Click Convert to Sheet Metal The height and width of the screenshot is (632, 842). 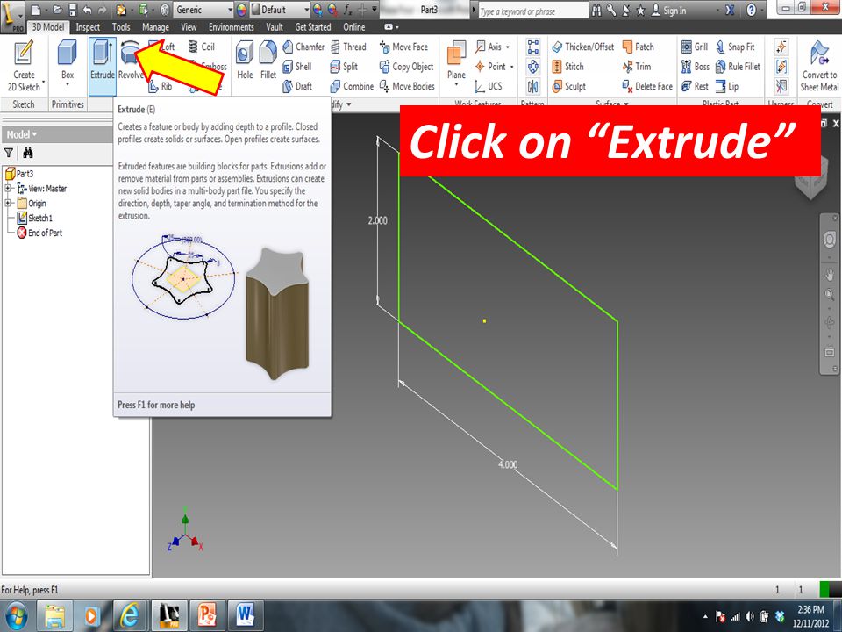coord(819,66)
